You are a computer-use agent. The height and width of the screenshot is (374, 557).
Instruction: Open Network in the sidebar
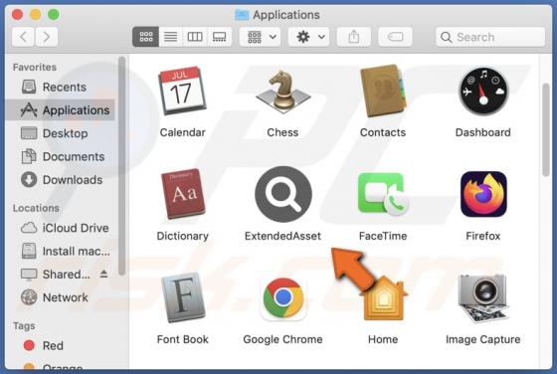pyautogui.click(x=61, y=297)
